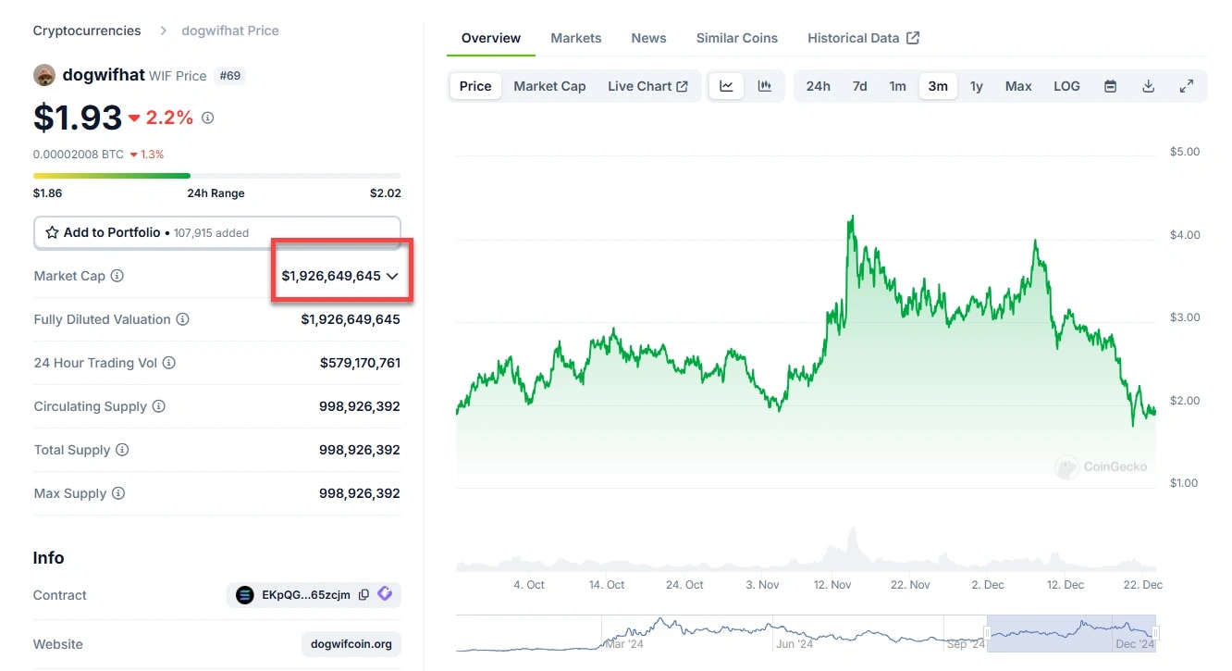
Task: Open the News tab
Action: pyautogui.click(x=648, y=38)
